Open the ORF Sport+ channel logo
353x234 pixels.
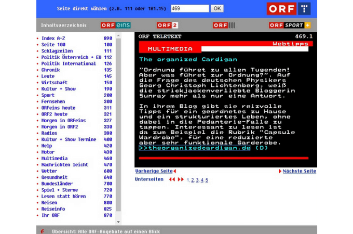[x=290, y=25]
